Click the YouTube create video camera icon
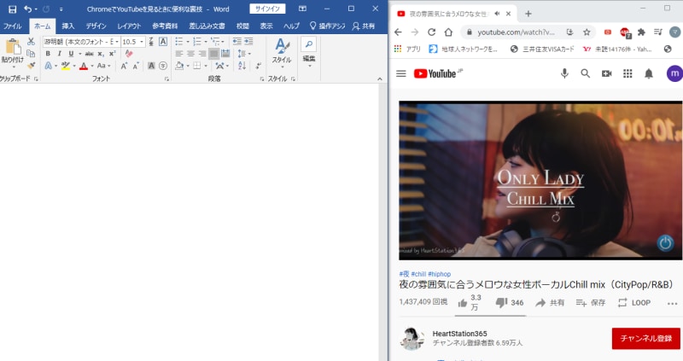This screenshot has height=361, width=683. pos(606,73)
